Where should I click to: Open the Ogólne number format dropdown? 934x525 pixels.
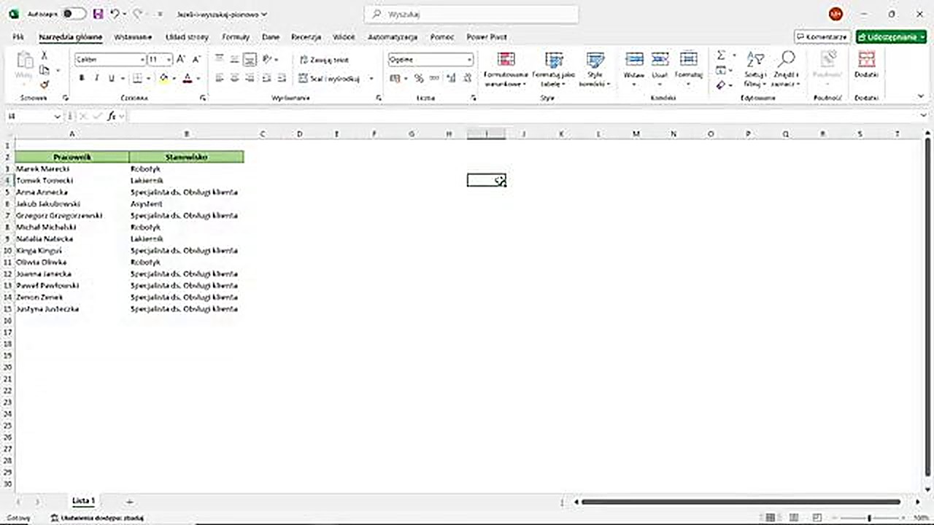pyautogui.click(x=469, y=59)
